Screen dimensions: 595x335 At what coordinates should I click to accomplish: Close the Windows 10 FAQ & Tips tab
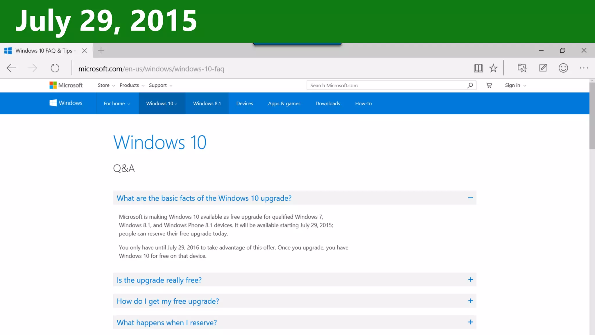click(85, 51)
